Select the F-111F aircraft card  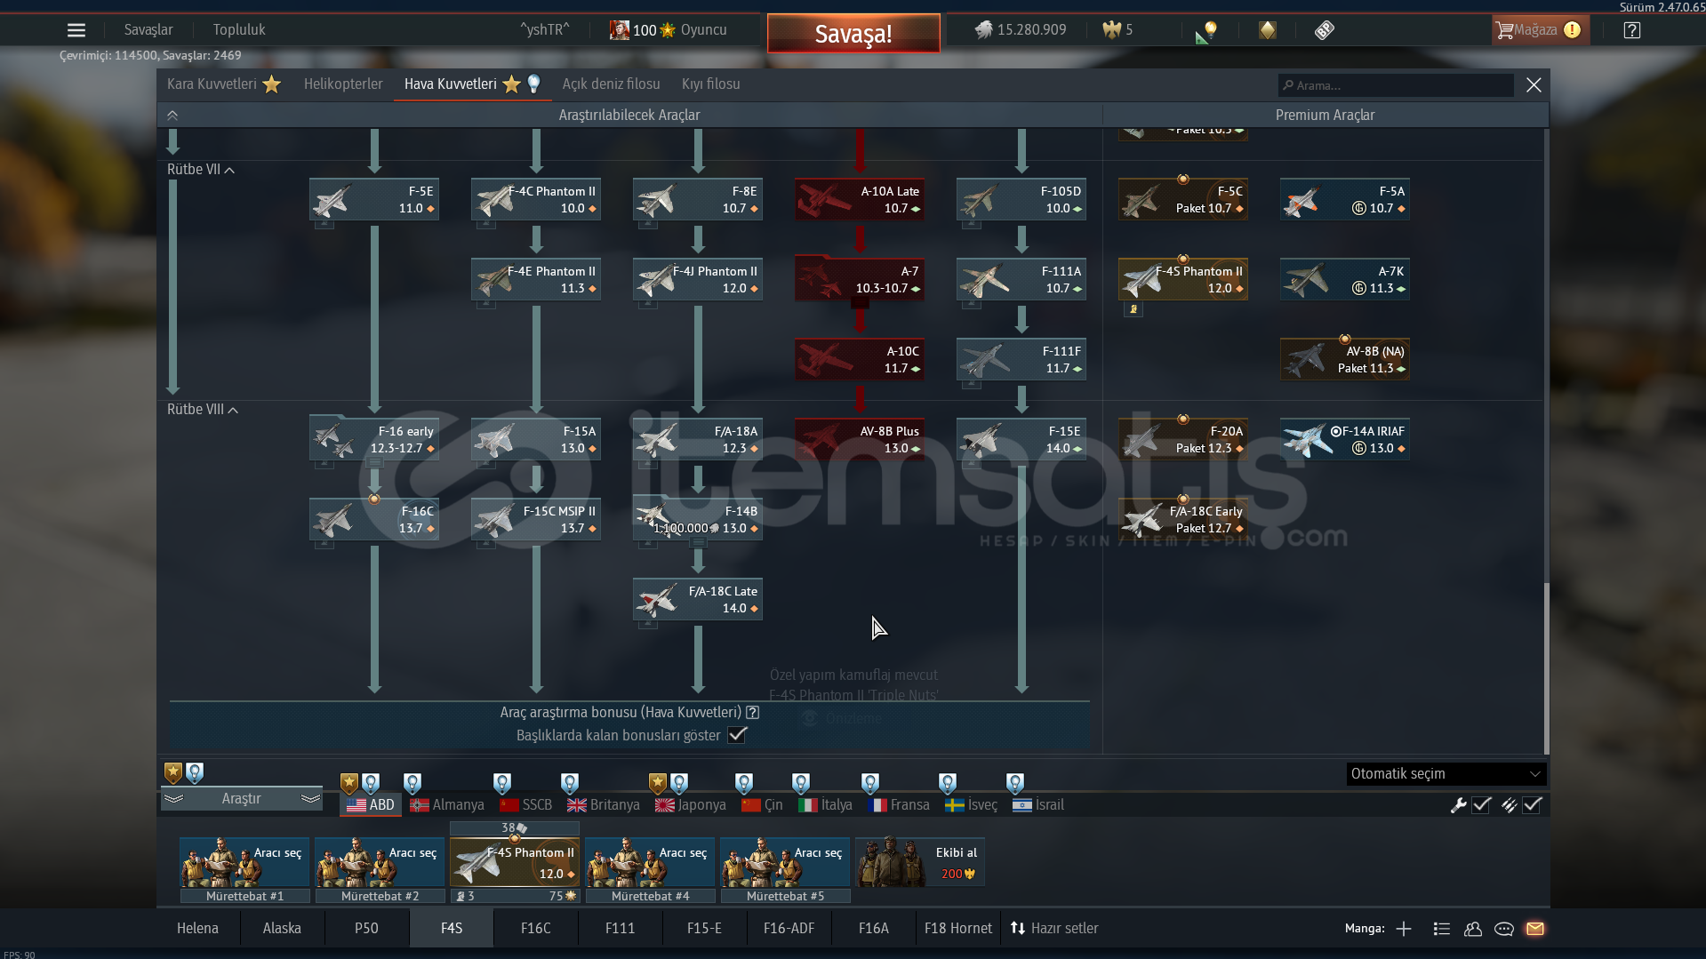tap(1021, 359)
